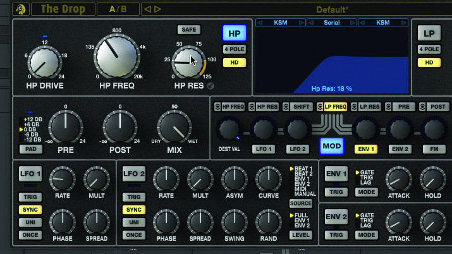The height and width of the screenshot is (254, 452).
Task: Click the ENV 2 section button
Action: pyautogui.click(x=336, y=217)
